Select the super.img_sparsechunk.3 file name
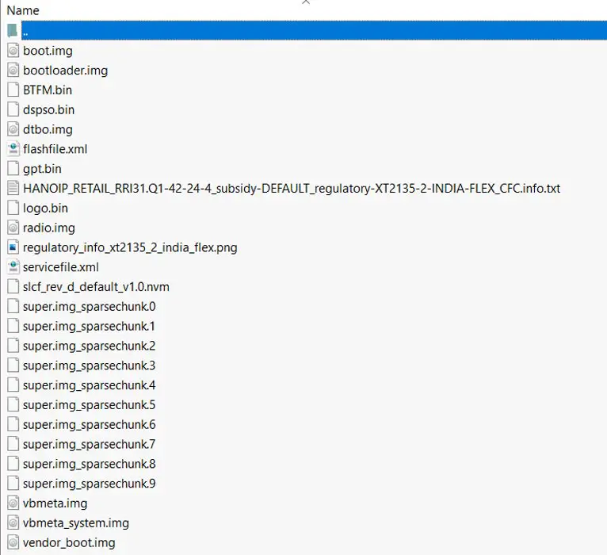The image size is (607, 555). (89, 366)
